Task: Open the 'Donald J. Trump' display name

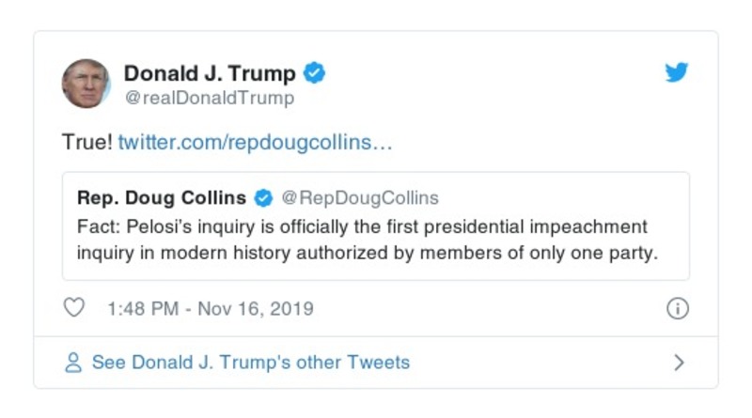Action: 210,73
